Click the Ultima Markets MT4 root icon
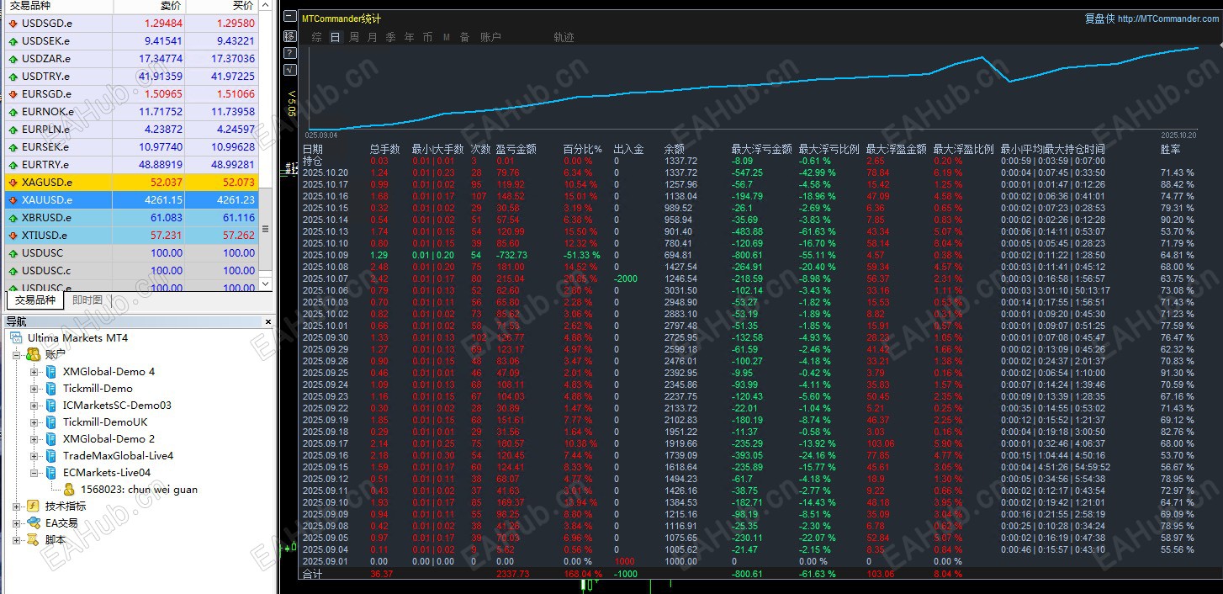The image size is (1223, 594). (x=16, y=338)
